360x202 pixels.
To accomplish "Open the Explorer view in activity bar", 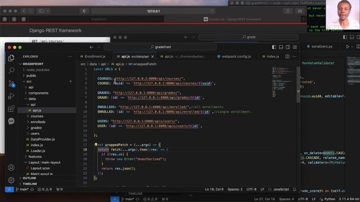I will click(x=11, y=58).
